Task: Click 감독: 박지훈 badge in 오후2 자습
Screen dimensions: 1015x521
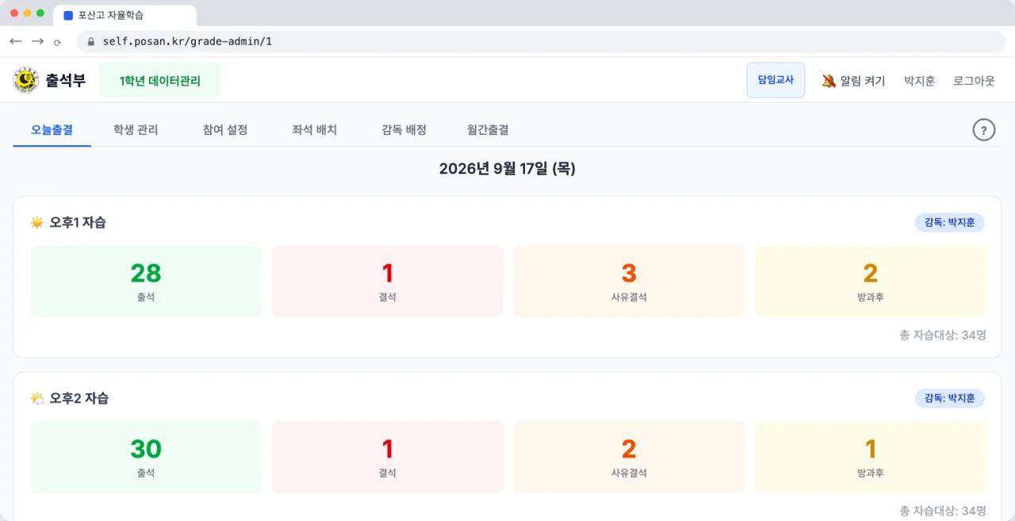Action: [950, 398]
